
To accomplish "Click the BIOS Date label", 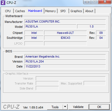I will click(x=20, y=66).
